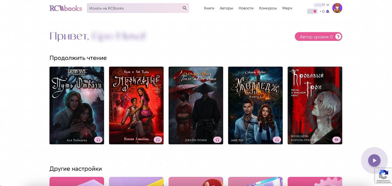Image resolution: width=392 pixels, height=186 pixels.
Task: Open the user avatar profile menu
Action: pyautogui.click(x=337, y=8)
